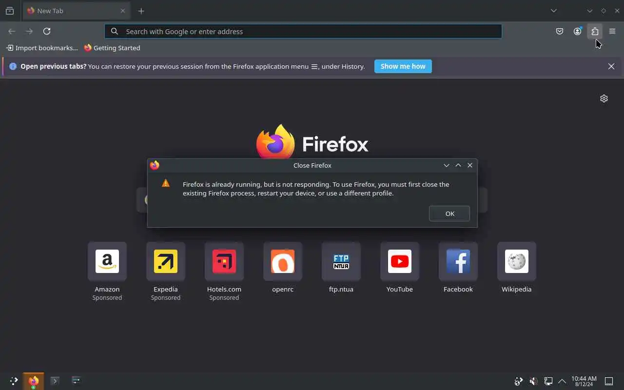The image size is (624, 390).
Task: Expand hidden system tray icons arrow
Action: [562, 381]
